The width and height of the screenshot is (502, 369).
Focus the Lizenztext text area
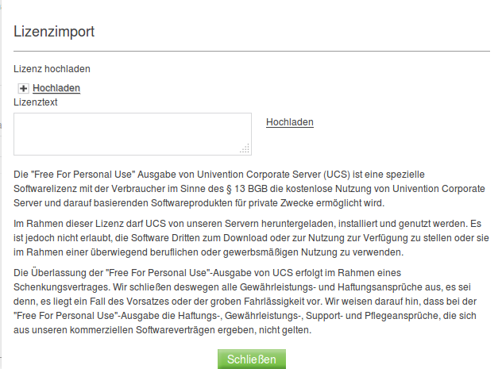(x=127, y=133)
